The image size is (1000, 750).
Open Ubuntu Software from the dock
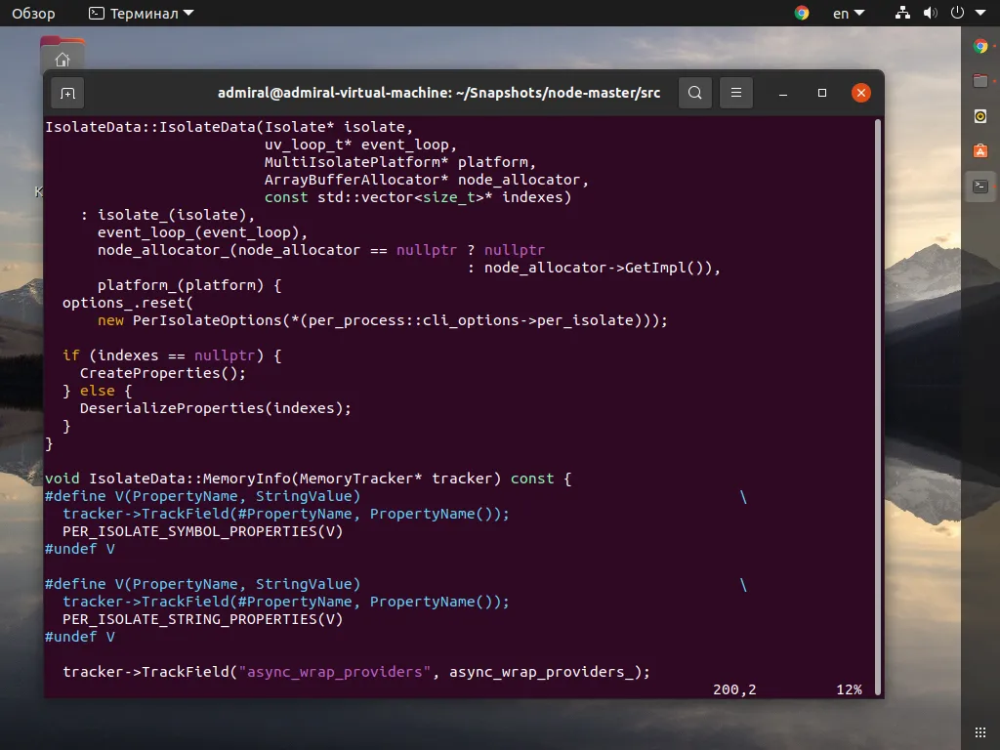tap(980, 151)
